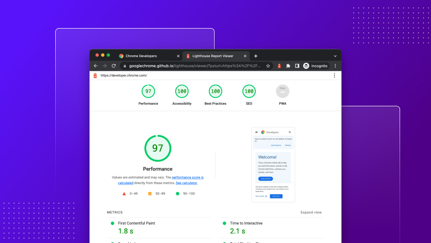Click the macOS green fullscreen button
The width and height of the screenshot is (431, 243).
click(108, 55)
